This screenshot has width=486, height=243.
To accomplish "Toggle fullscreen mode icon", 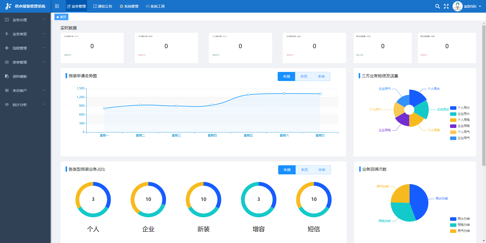I will click(x=446, y=6).
